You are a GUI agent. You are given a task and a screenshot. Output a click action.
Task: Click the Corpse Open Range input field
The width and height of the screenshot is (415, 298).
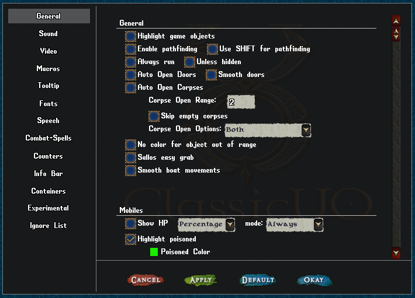pyautogui.click(x=241, y=102)
